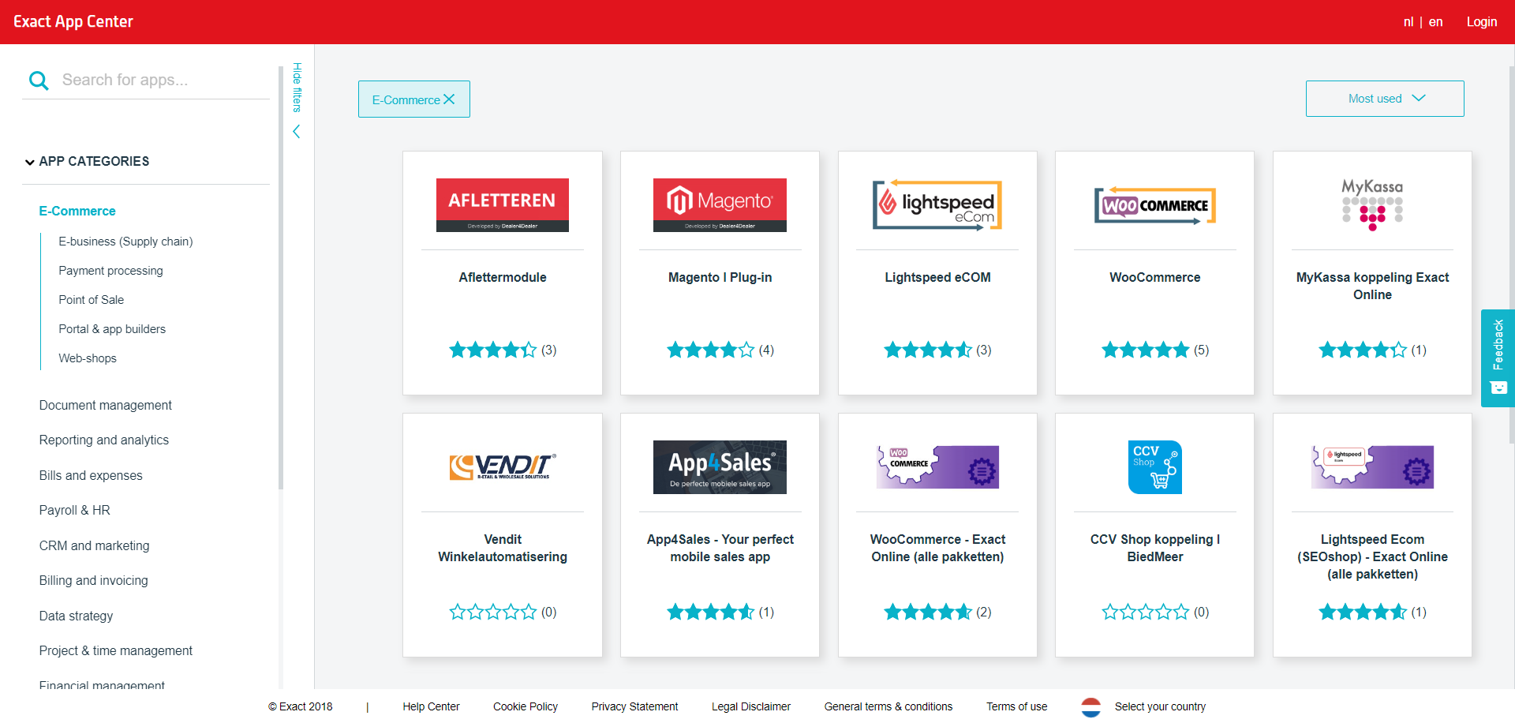This screenshot has width=1515, height=723.
Task: Open the MyKassa koppeling Exact Online app
Action: (x=1372, y=204)
